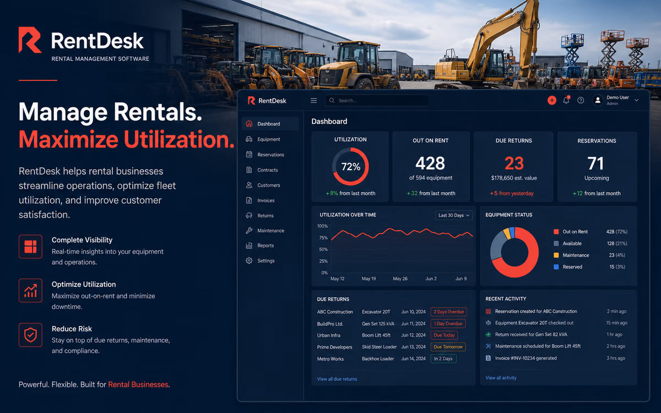
Task: Click the Customers people icon in sidebar
Action: tap(249, 185)
